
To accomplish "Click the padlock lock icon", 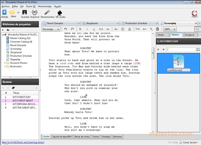I will point(158,29).
